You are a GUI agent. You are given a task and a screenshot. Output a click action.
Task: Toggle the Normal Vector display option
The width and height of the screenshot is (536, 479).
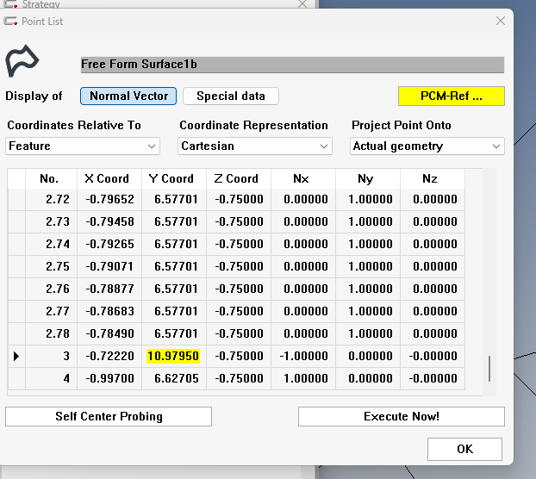pos(128,96)
